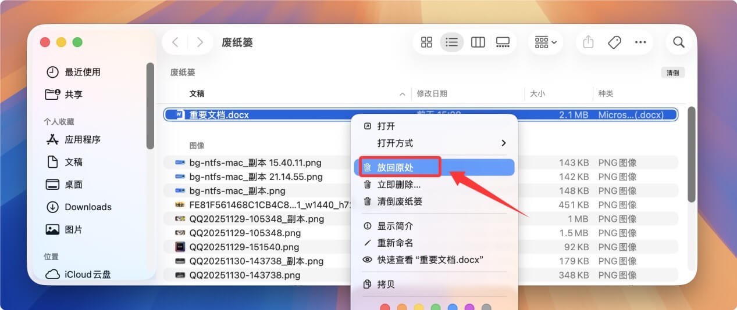This screenshot has width=737, height=310.
Task: Click the 451 KB size cell
Action: pos(575,205)
